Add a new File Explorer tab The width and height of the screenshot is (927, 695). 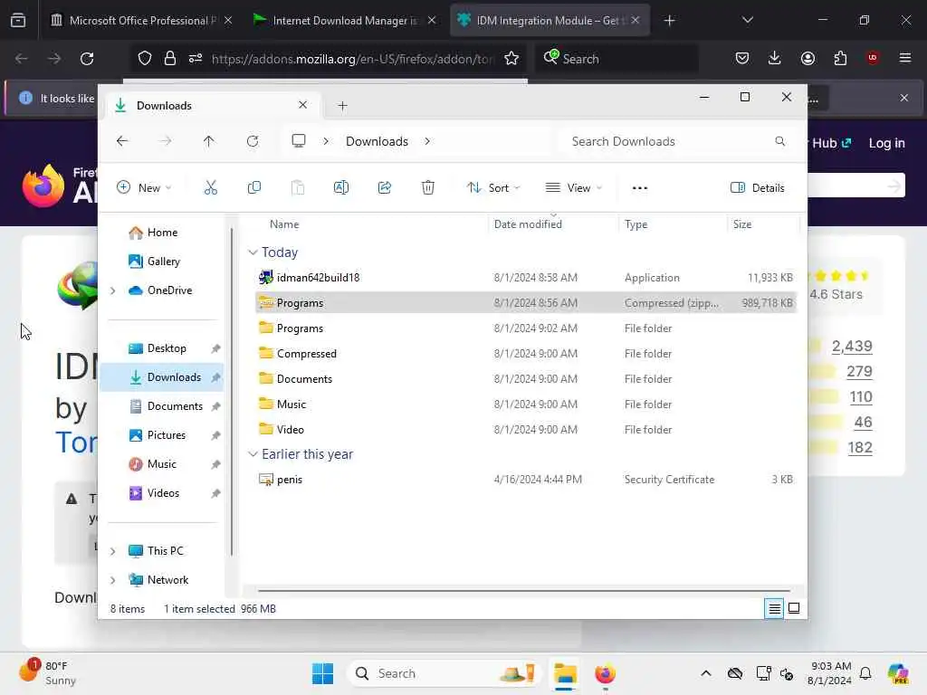point(342,106)
